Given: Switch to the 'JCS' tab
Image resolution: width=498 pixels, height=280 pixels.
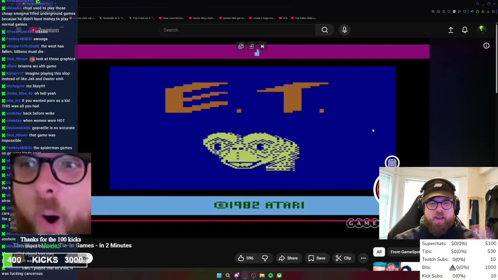Looking at the screenshot, I should tap(283, 18).
